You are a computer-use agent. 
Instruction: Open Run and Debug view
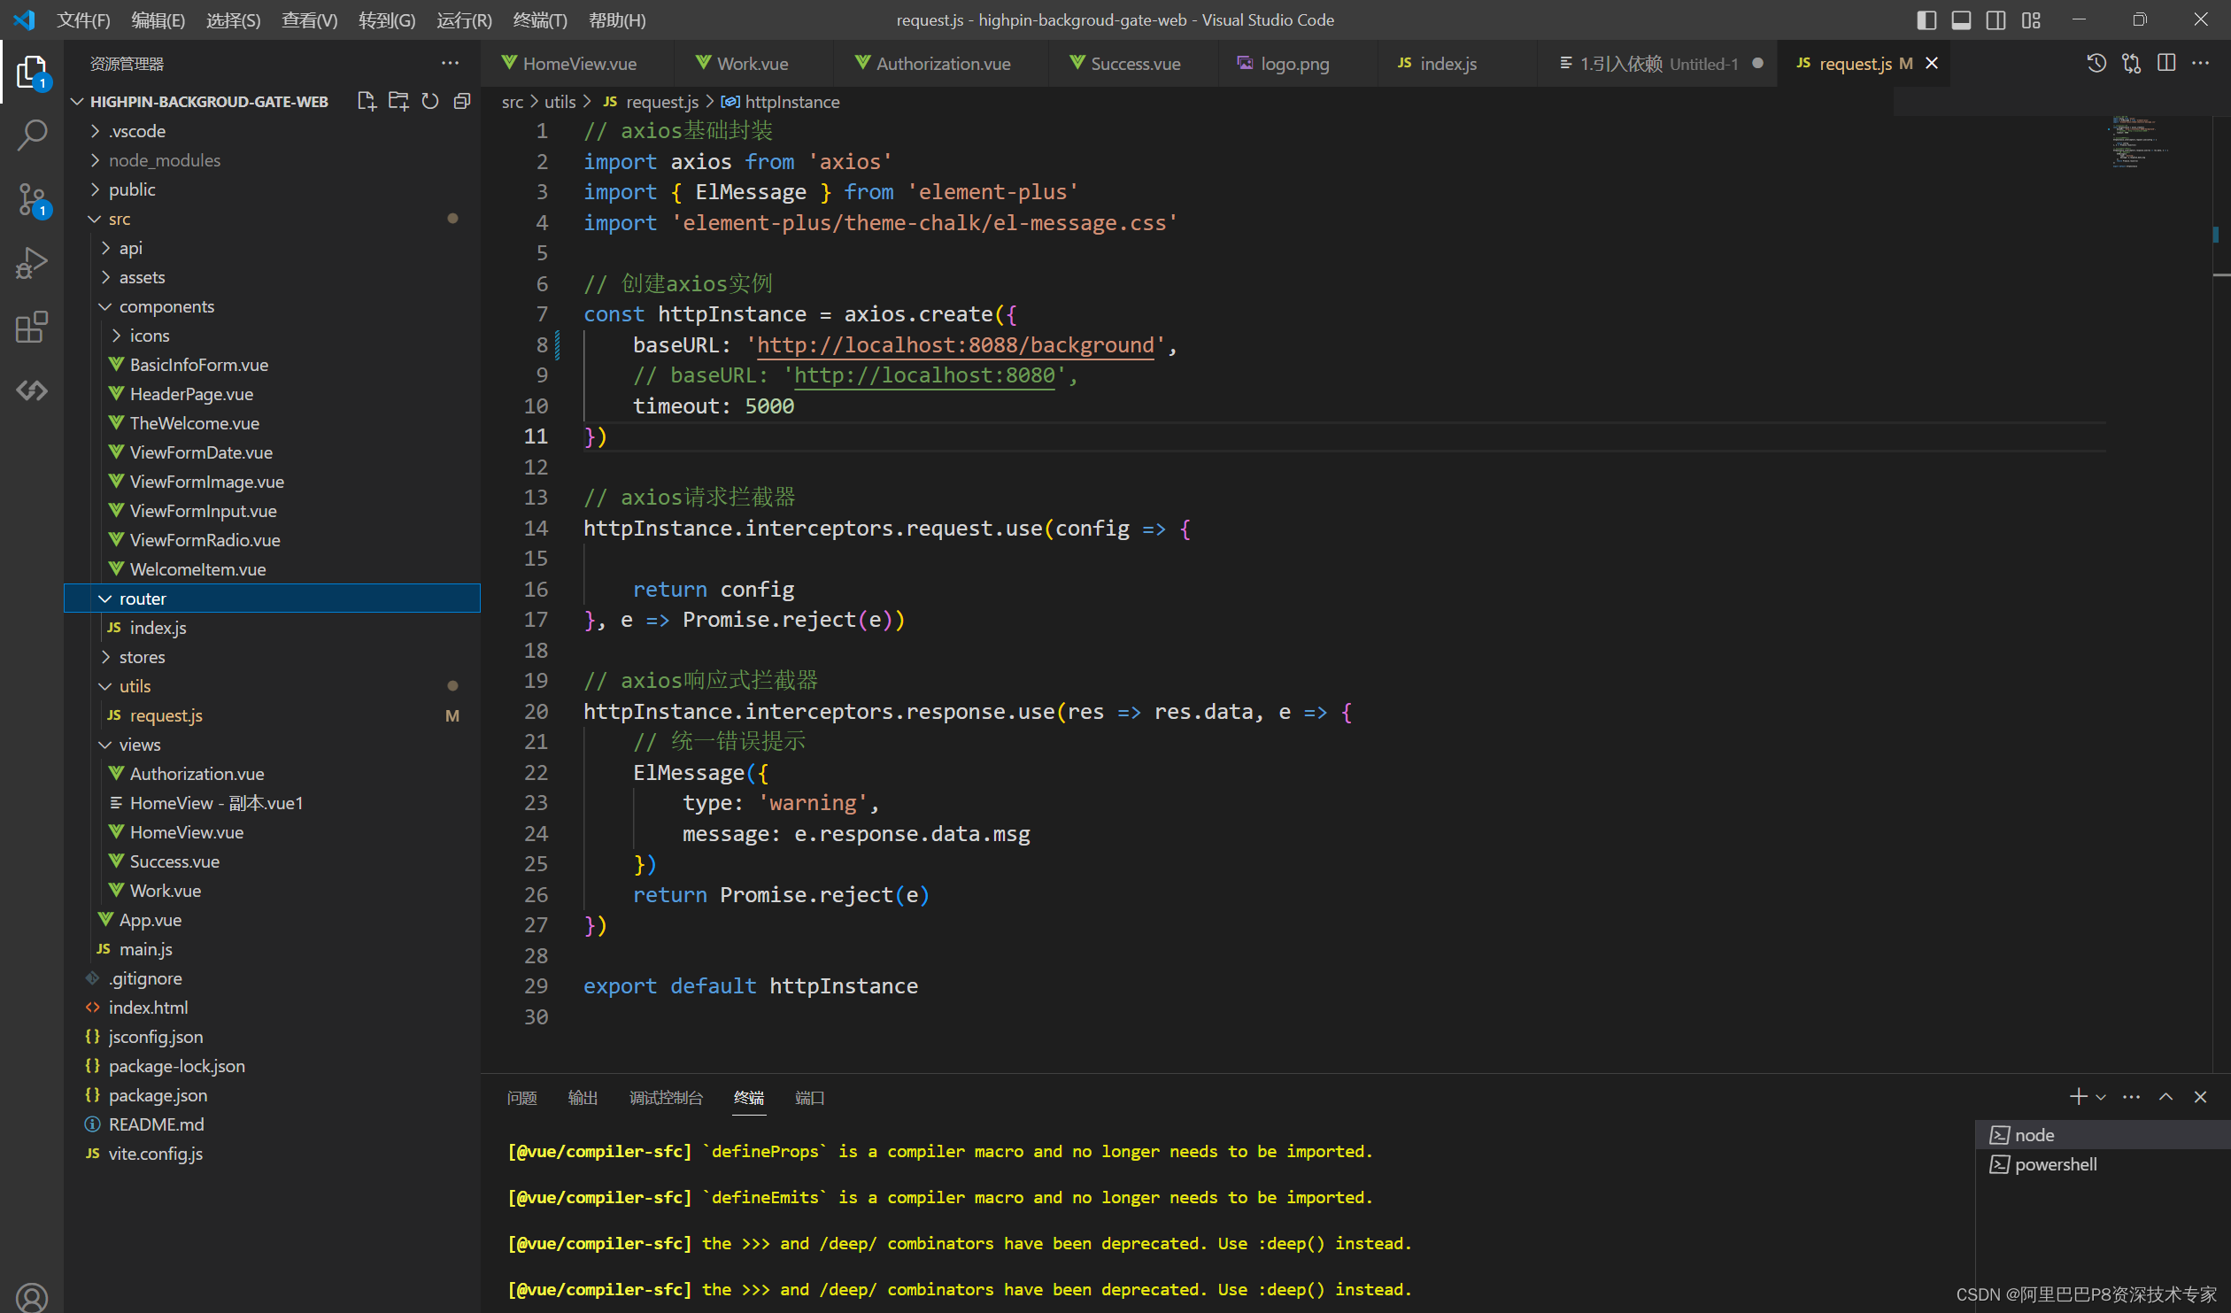(x=32, y=263)
